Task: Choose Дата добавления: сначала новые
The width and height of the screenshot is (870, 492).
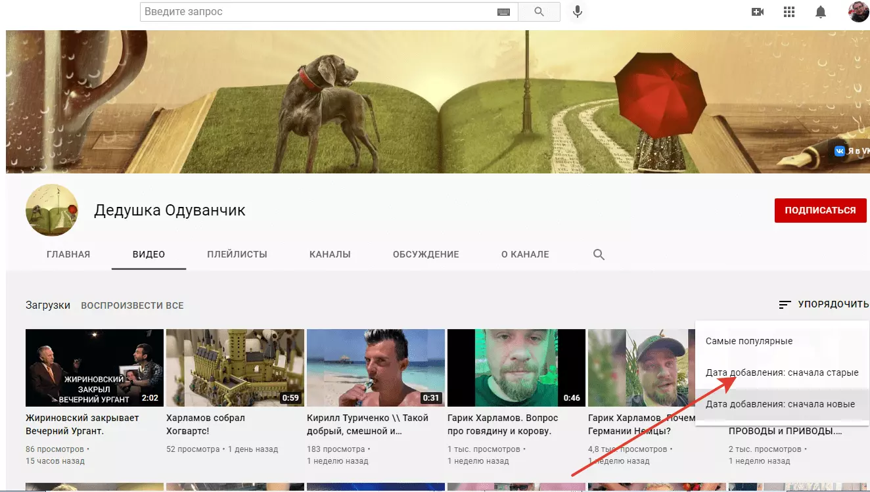Action: [782, 404]
